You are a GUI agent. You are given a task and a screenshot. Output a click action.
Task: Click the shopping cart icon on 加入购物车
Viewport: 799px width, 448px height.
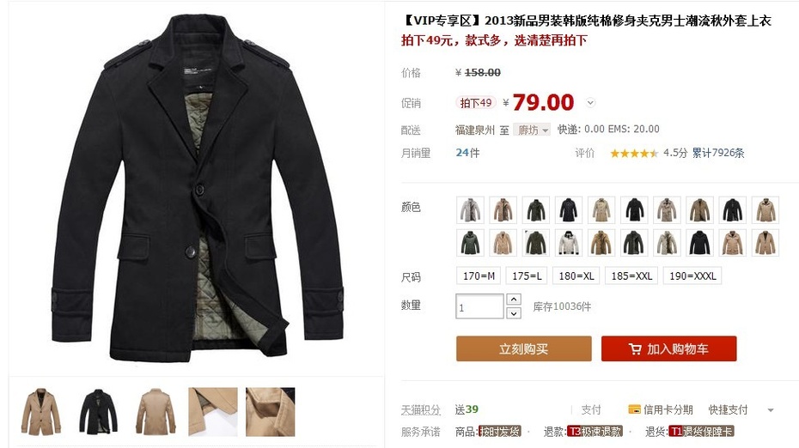click(635, 349)
